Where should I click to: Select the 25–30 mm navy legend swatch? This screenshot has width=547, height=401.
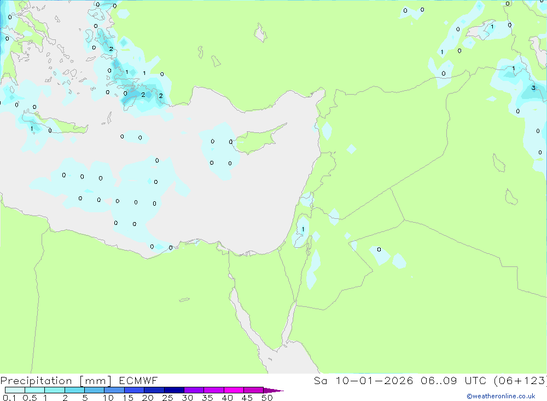pos(174,390)
